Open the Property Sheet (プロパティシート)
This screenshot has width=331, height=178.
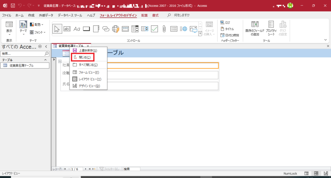pos(271,28)
